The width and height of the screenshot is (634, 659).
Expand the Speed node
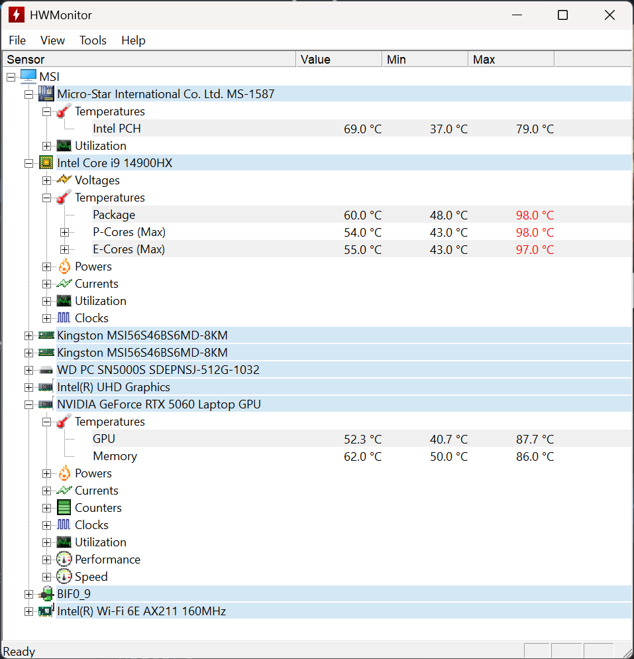46,577
